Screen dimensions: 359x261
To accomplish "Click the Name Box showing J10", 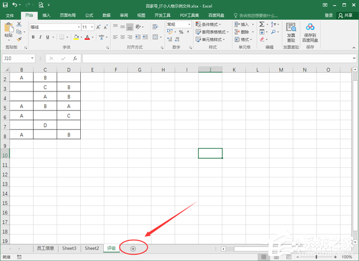I will click(x=17, y=58).
